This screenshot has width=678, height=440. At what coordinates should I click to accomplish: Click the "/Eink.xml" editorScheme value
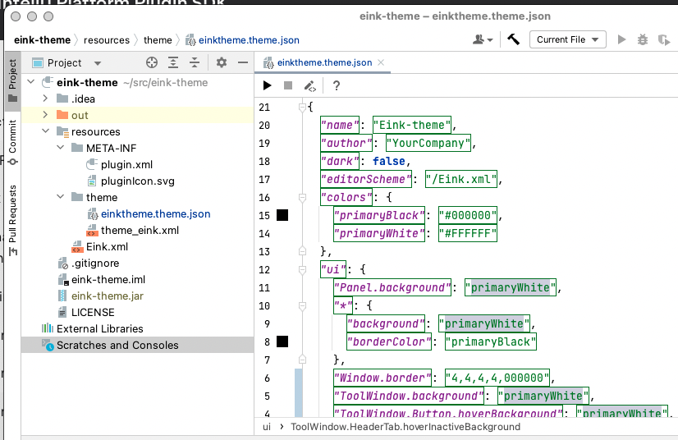click(461, 179)
